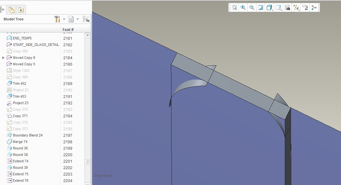341x185 pixels.
Task: Switch to the Folder Browser tab
Action: point(11,10)
